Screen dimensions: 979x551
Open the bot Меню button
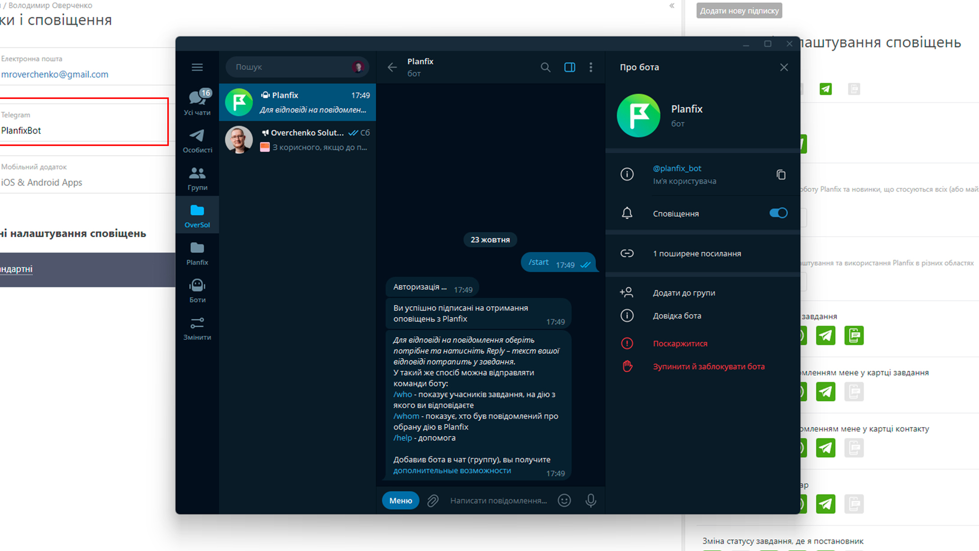coord(401,500)
